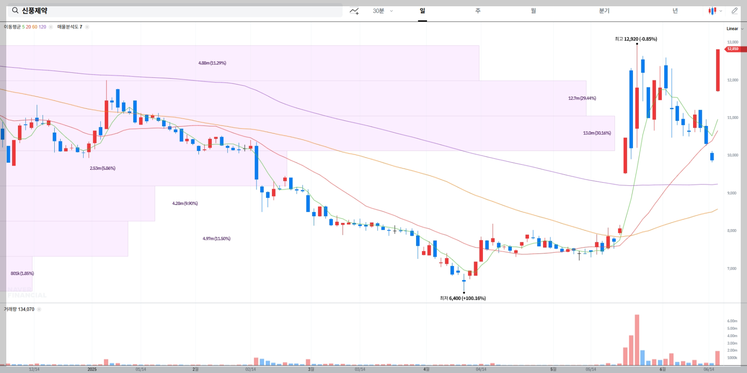Viewport: 747px width, 373px height.
Task: Click the 이동평균 indicator label
Action: [x=12, y=27]
